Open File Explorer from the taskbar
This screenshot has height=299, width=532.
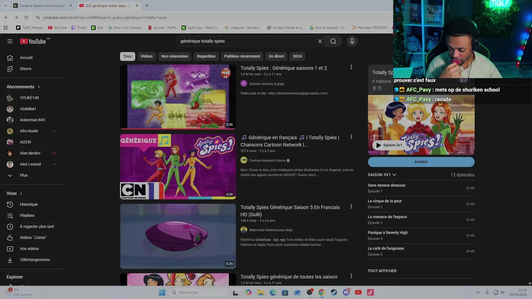pos(261,292)
